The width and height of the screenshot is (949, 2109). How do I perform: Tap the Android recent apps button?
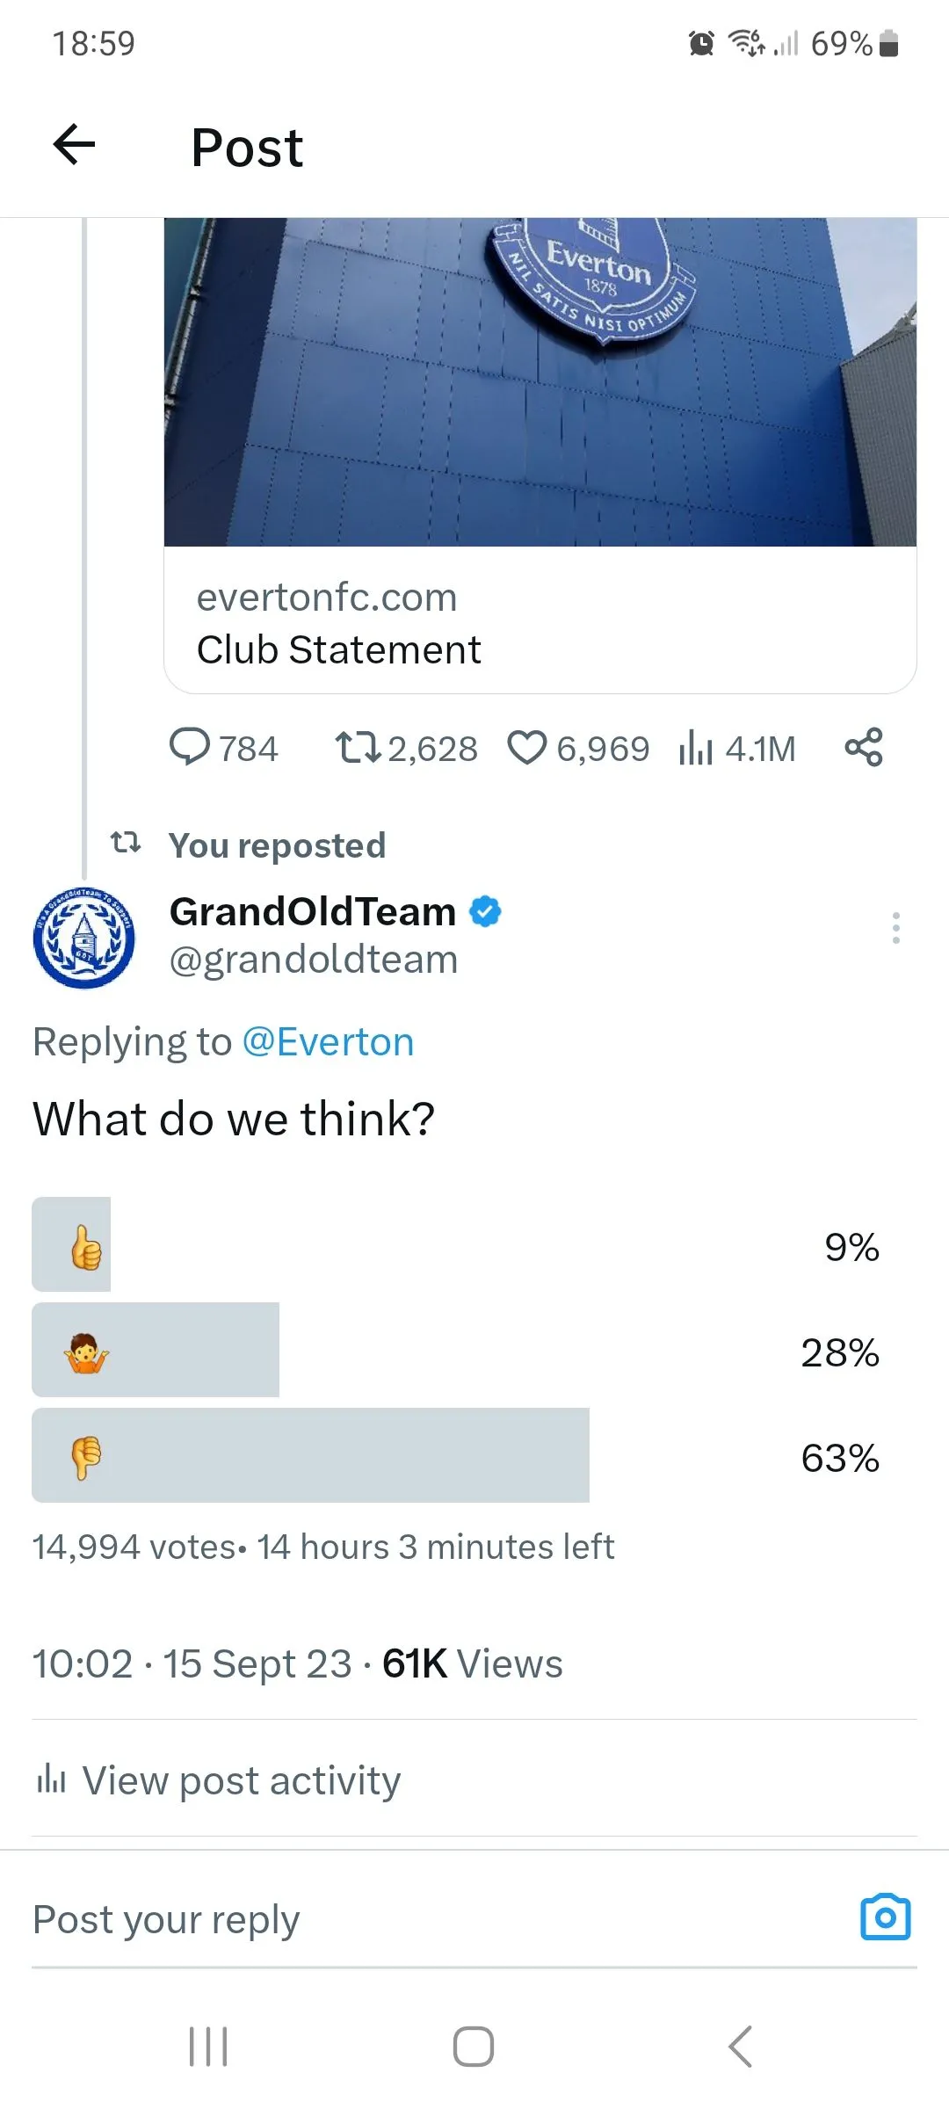pos(209,2047)
